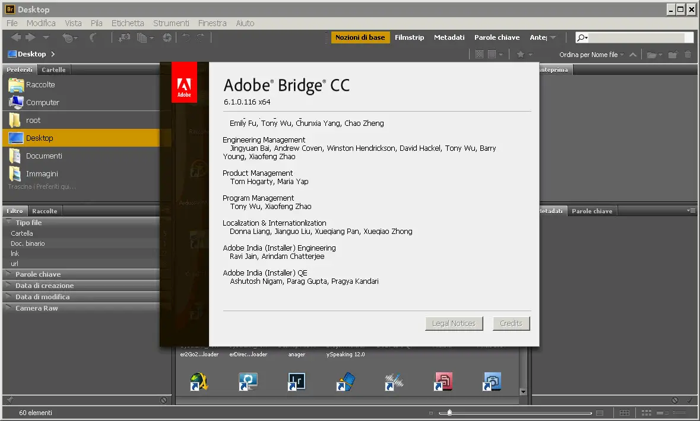Click the thumbnail size slider handle
700x421 pixels.
pos(449,413)
